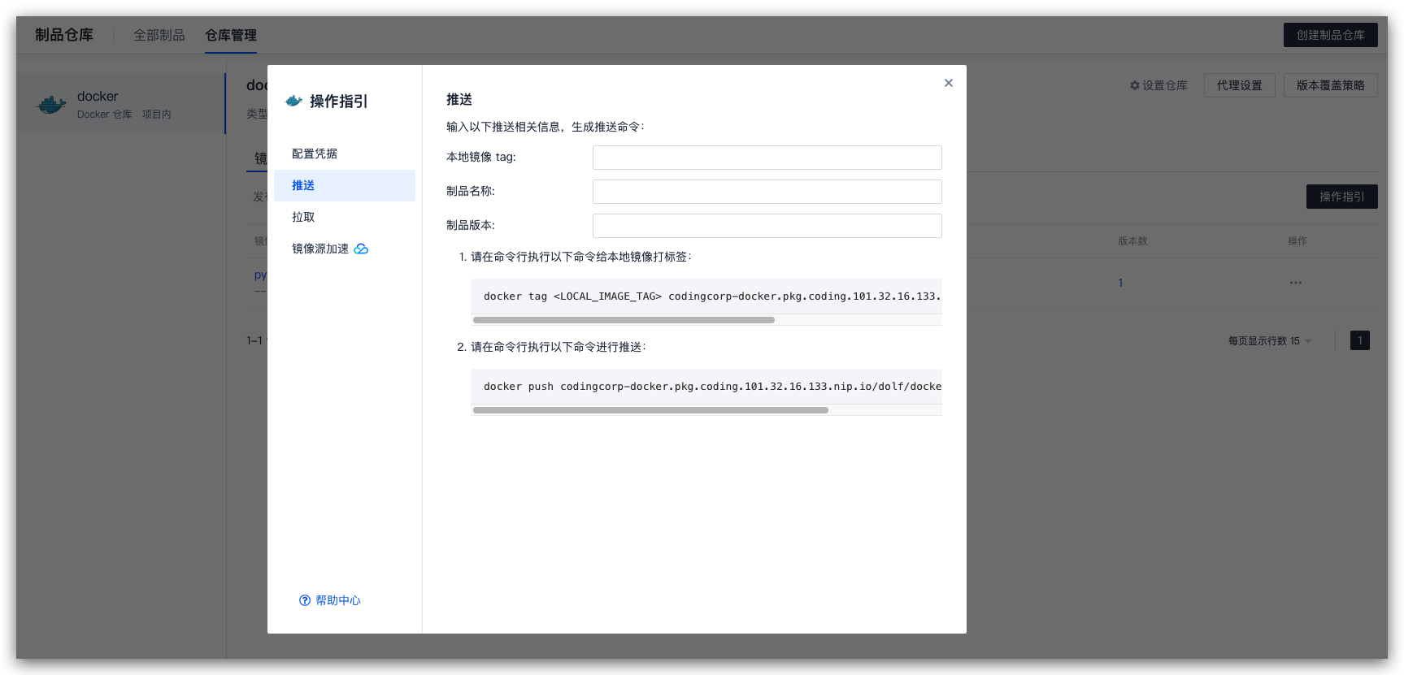Viewport: 1404px width, 675px height.
Task: Select 推送 in the guide menu
Action: [345, 185]
